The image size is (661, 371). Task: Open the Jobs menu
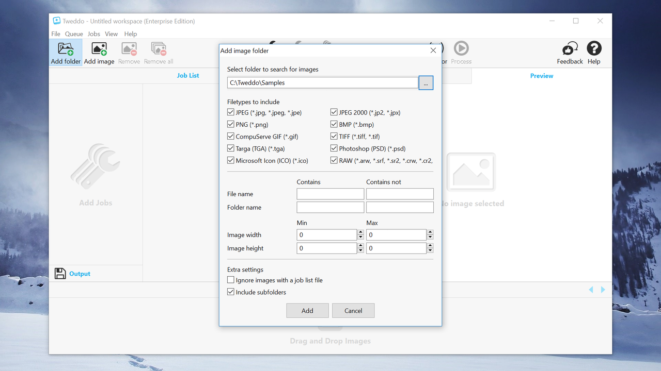(x=94, y=34)
